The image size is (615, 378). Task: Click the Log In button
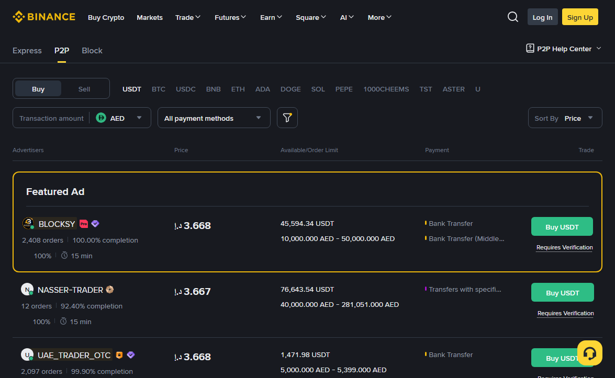point(542,17)
